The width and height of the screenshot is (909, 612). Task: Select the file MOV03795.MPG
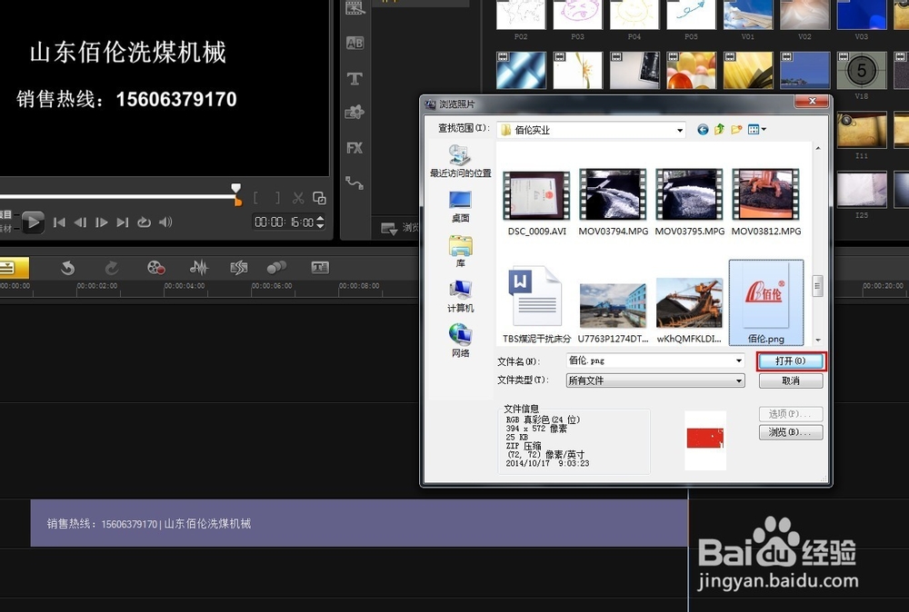click(690, 202)
